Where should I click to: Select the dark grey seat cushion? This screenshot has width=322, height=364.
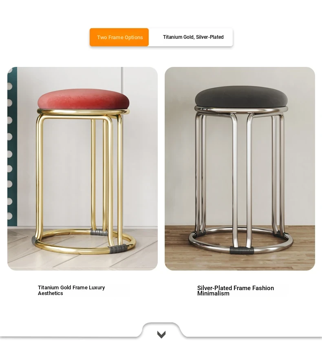(241, 96)
